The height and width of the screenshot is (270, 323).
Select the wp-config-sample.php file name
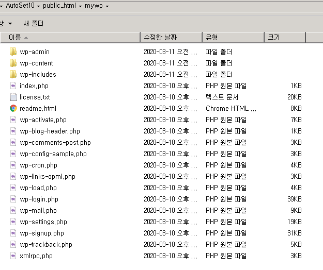point(53,154)
